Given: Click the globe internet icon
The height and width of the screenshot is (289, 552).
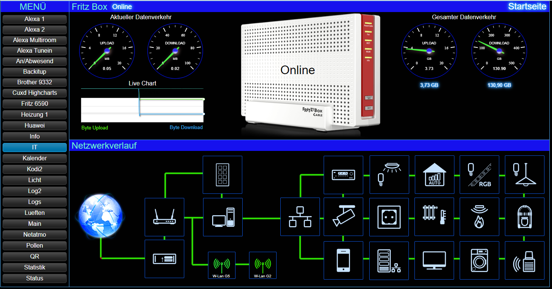Looking at the screenshot, I should pyautogui.click(x=101, y=215).
